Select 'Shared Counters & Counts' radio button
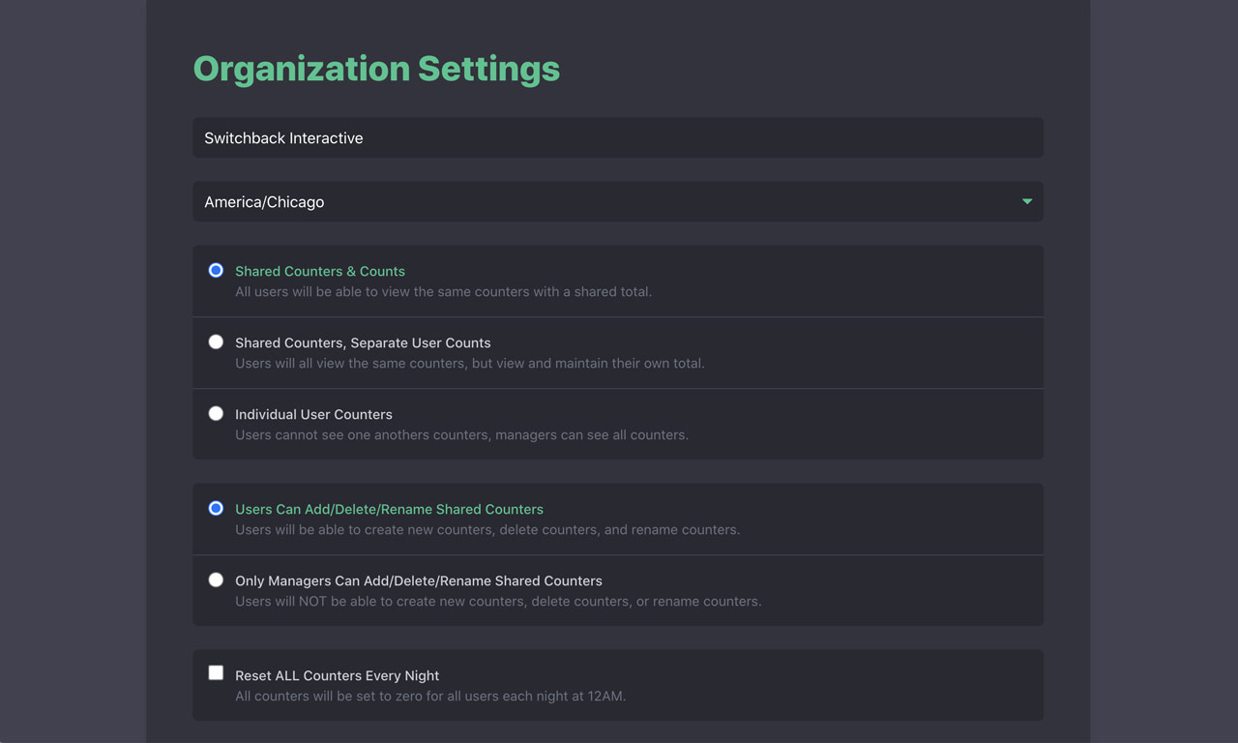Image resolution: width=1238 pixels, height=743 pixels. 216,270
